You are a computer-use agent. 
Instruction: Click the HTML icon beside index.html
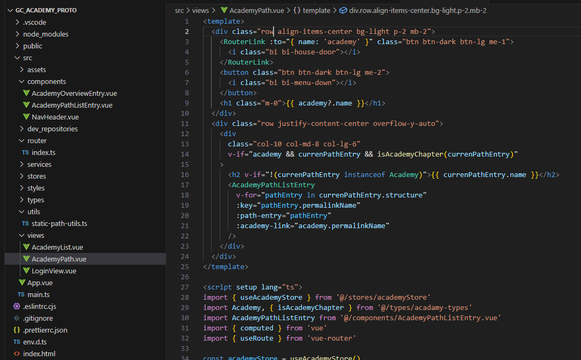[17, 354]
